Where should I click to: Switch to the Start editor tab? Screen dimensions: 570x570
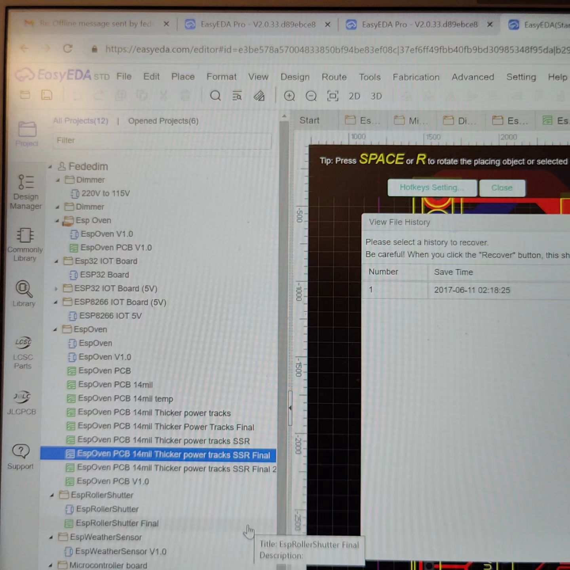[309, 120]
